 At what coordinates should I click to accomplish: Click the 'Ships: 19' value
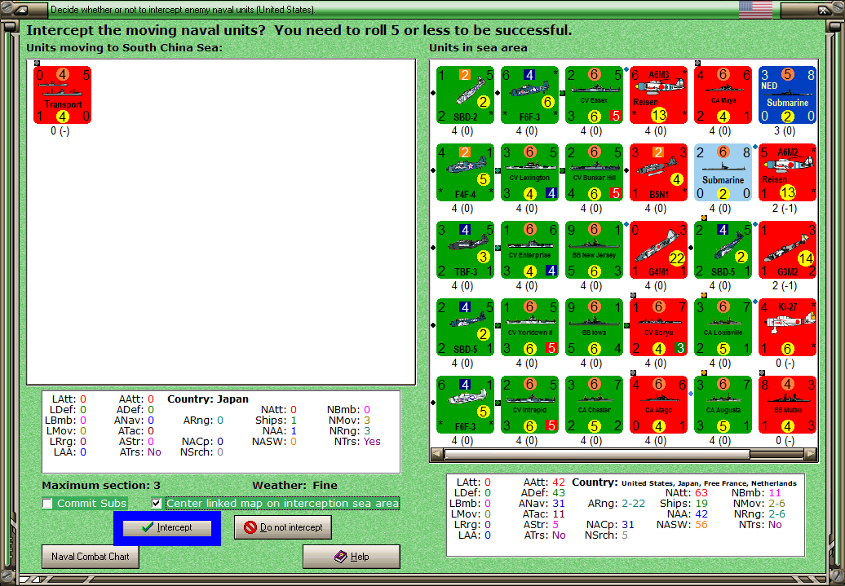[x=684, y=504]
